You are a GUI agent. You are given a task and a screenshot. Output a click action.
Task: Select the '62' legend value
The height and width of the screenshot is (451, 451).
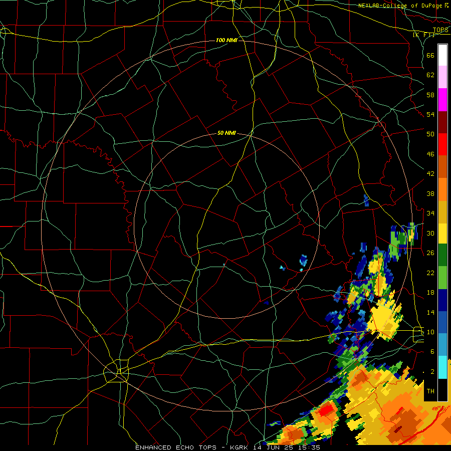coord(430,75)
